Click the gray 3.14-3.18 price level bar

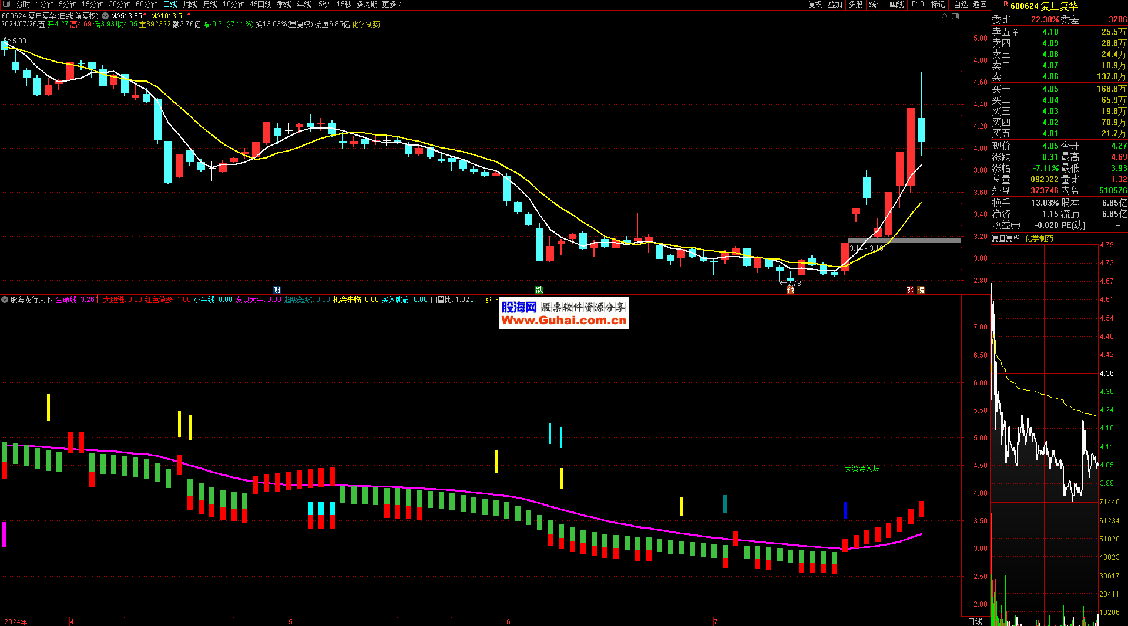click(904, 240)
